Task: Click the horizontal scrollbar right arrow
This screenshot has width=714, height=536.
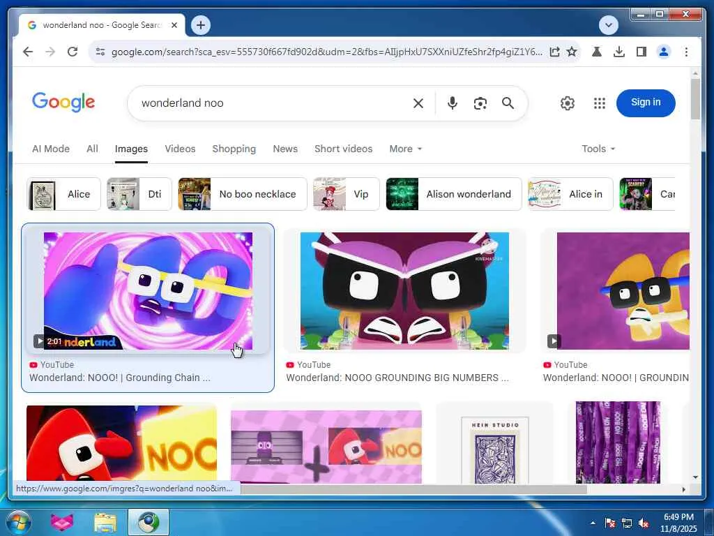Action: pos(683,489)
